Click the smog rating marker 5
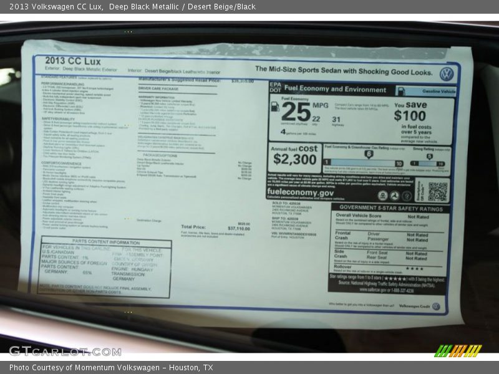 click(x=429, y=156)
